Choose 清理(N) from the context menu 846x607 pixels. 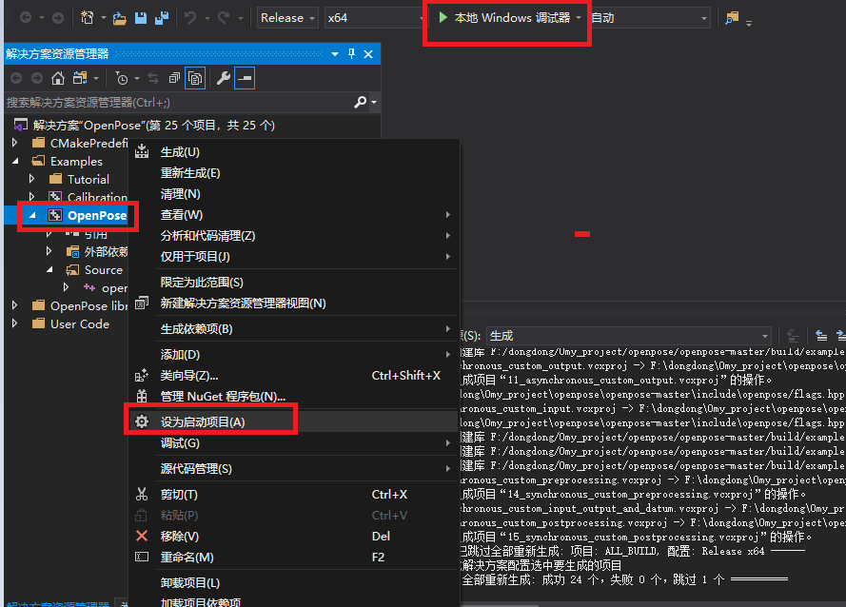[x=293, y=194]
